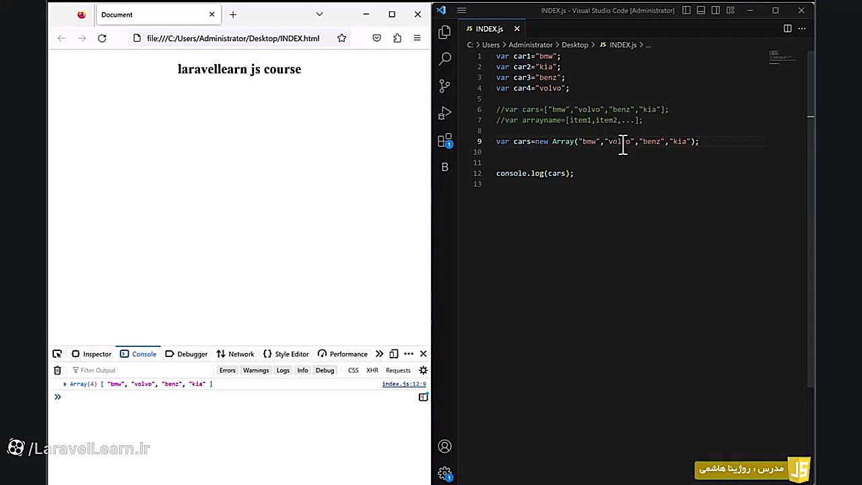Toggle the CSS console filter

(x=353, y=370)
